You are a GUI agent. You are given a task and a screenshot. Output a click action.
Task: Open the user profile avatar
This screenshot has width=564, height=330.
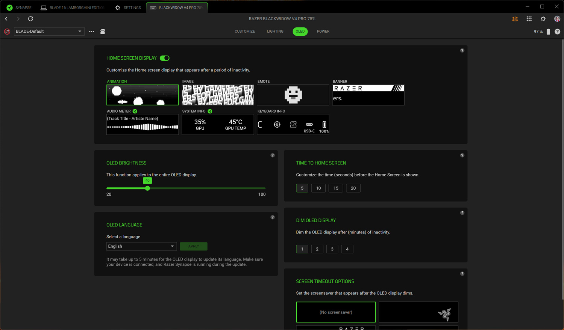click(557, 19)
